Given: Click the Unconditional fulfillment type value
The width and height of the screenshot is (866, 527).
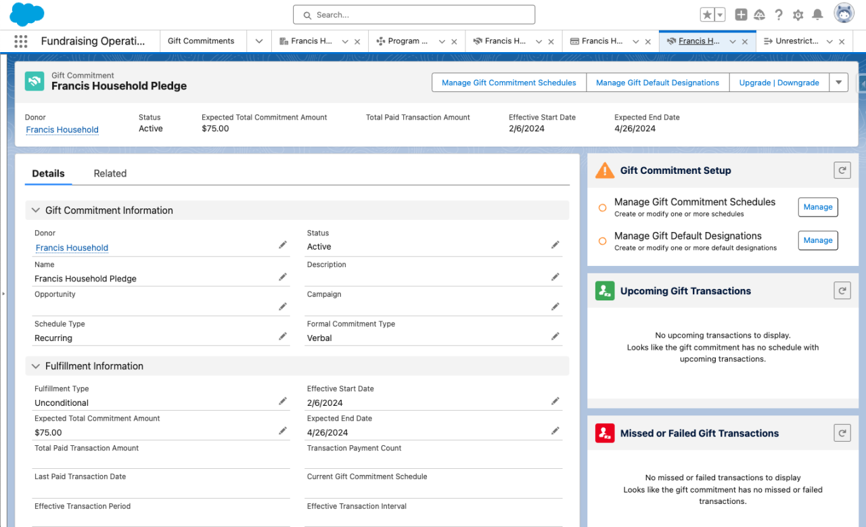Looking at the screenshot, I should click(x=62, y=403).
